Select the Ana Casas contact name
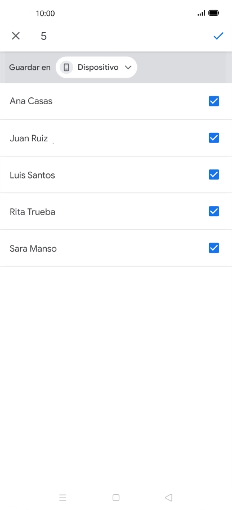Viewport: 232px width, 510px height. click(x=31, y=101)
